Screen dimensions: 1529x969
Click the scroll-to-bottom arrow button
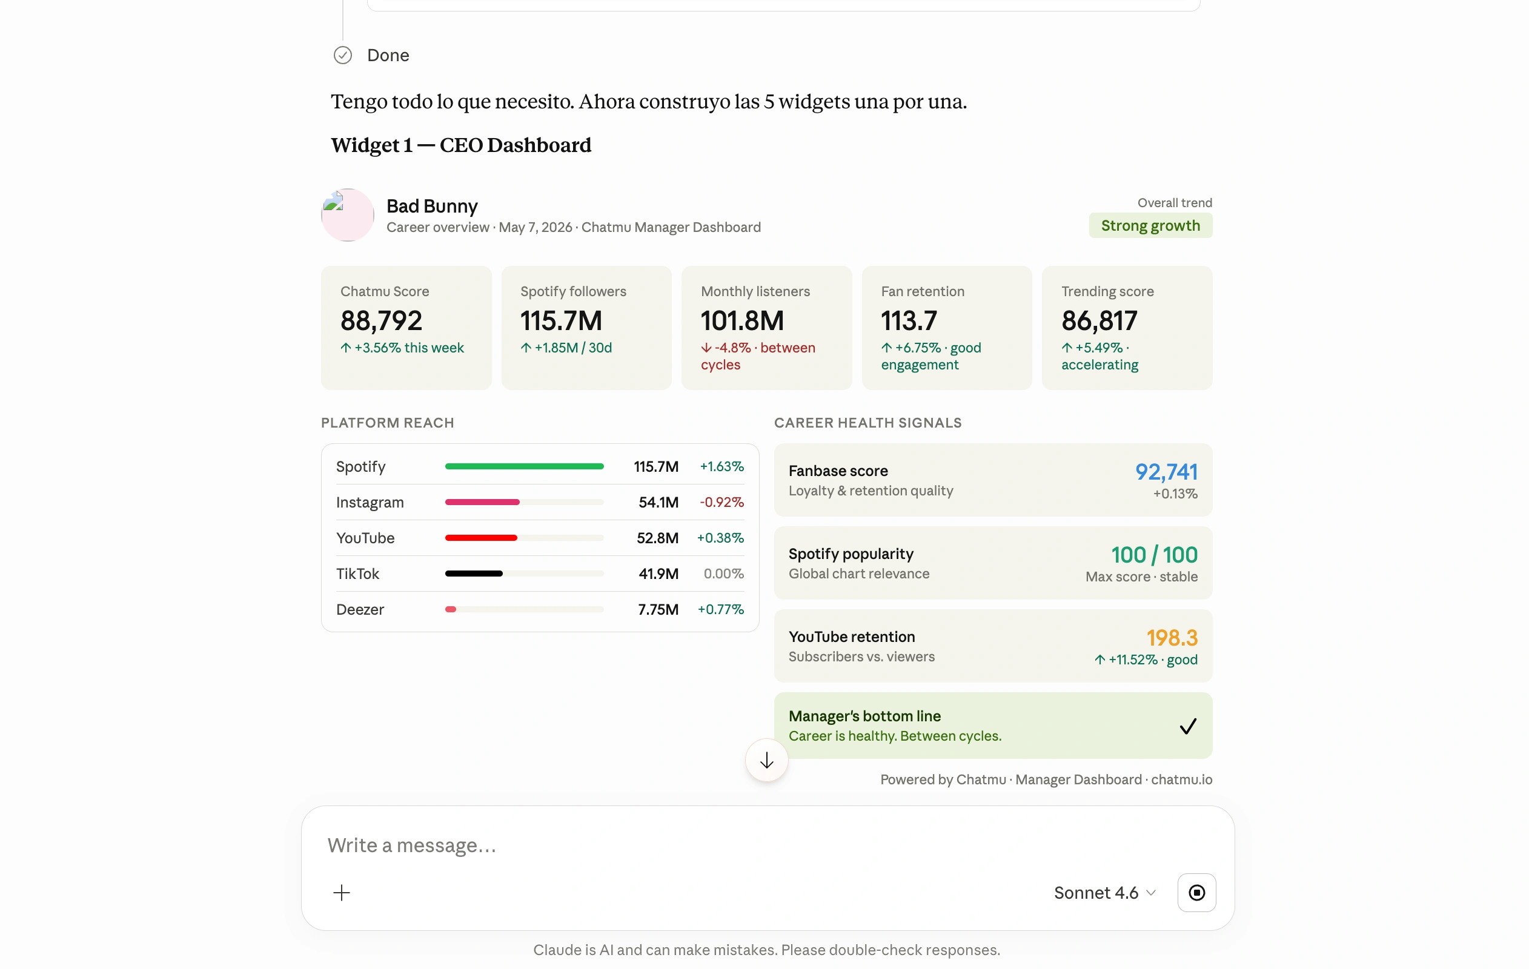766,760
